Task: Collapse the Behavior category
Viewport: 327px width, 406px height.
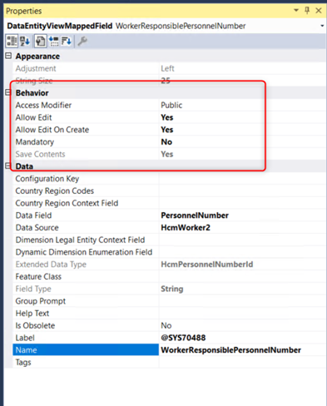Action: point(7,92)
